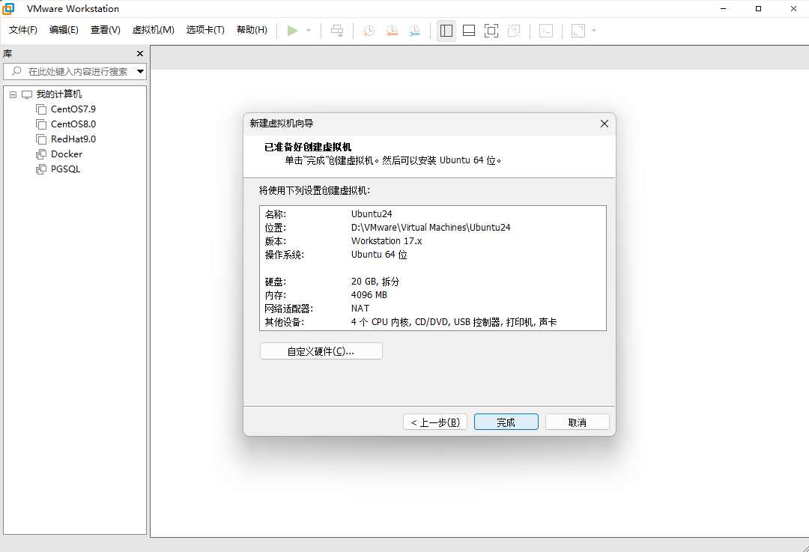Select the CentOS7.9 virtual machine

pos(73,109)
